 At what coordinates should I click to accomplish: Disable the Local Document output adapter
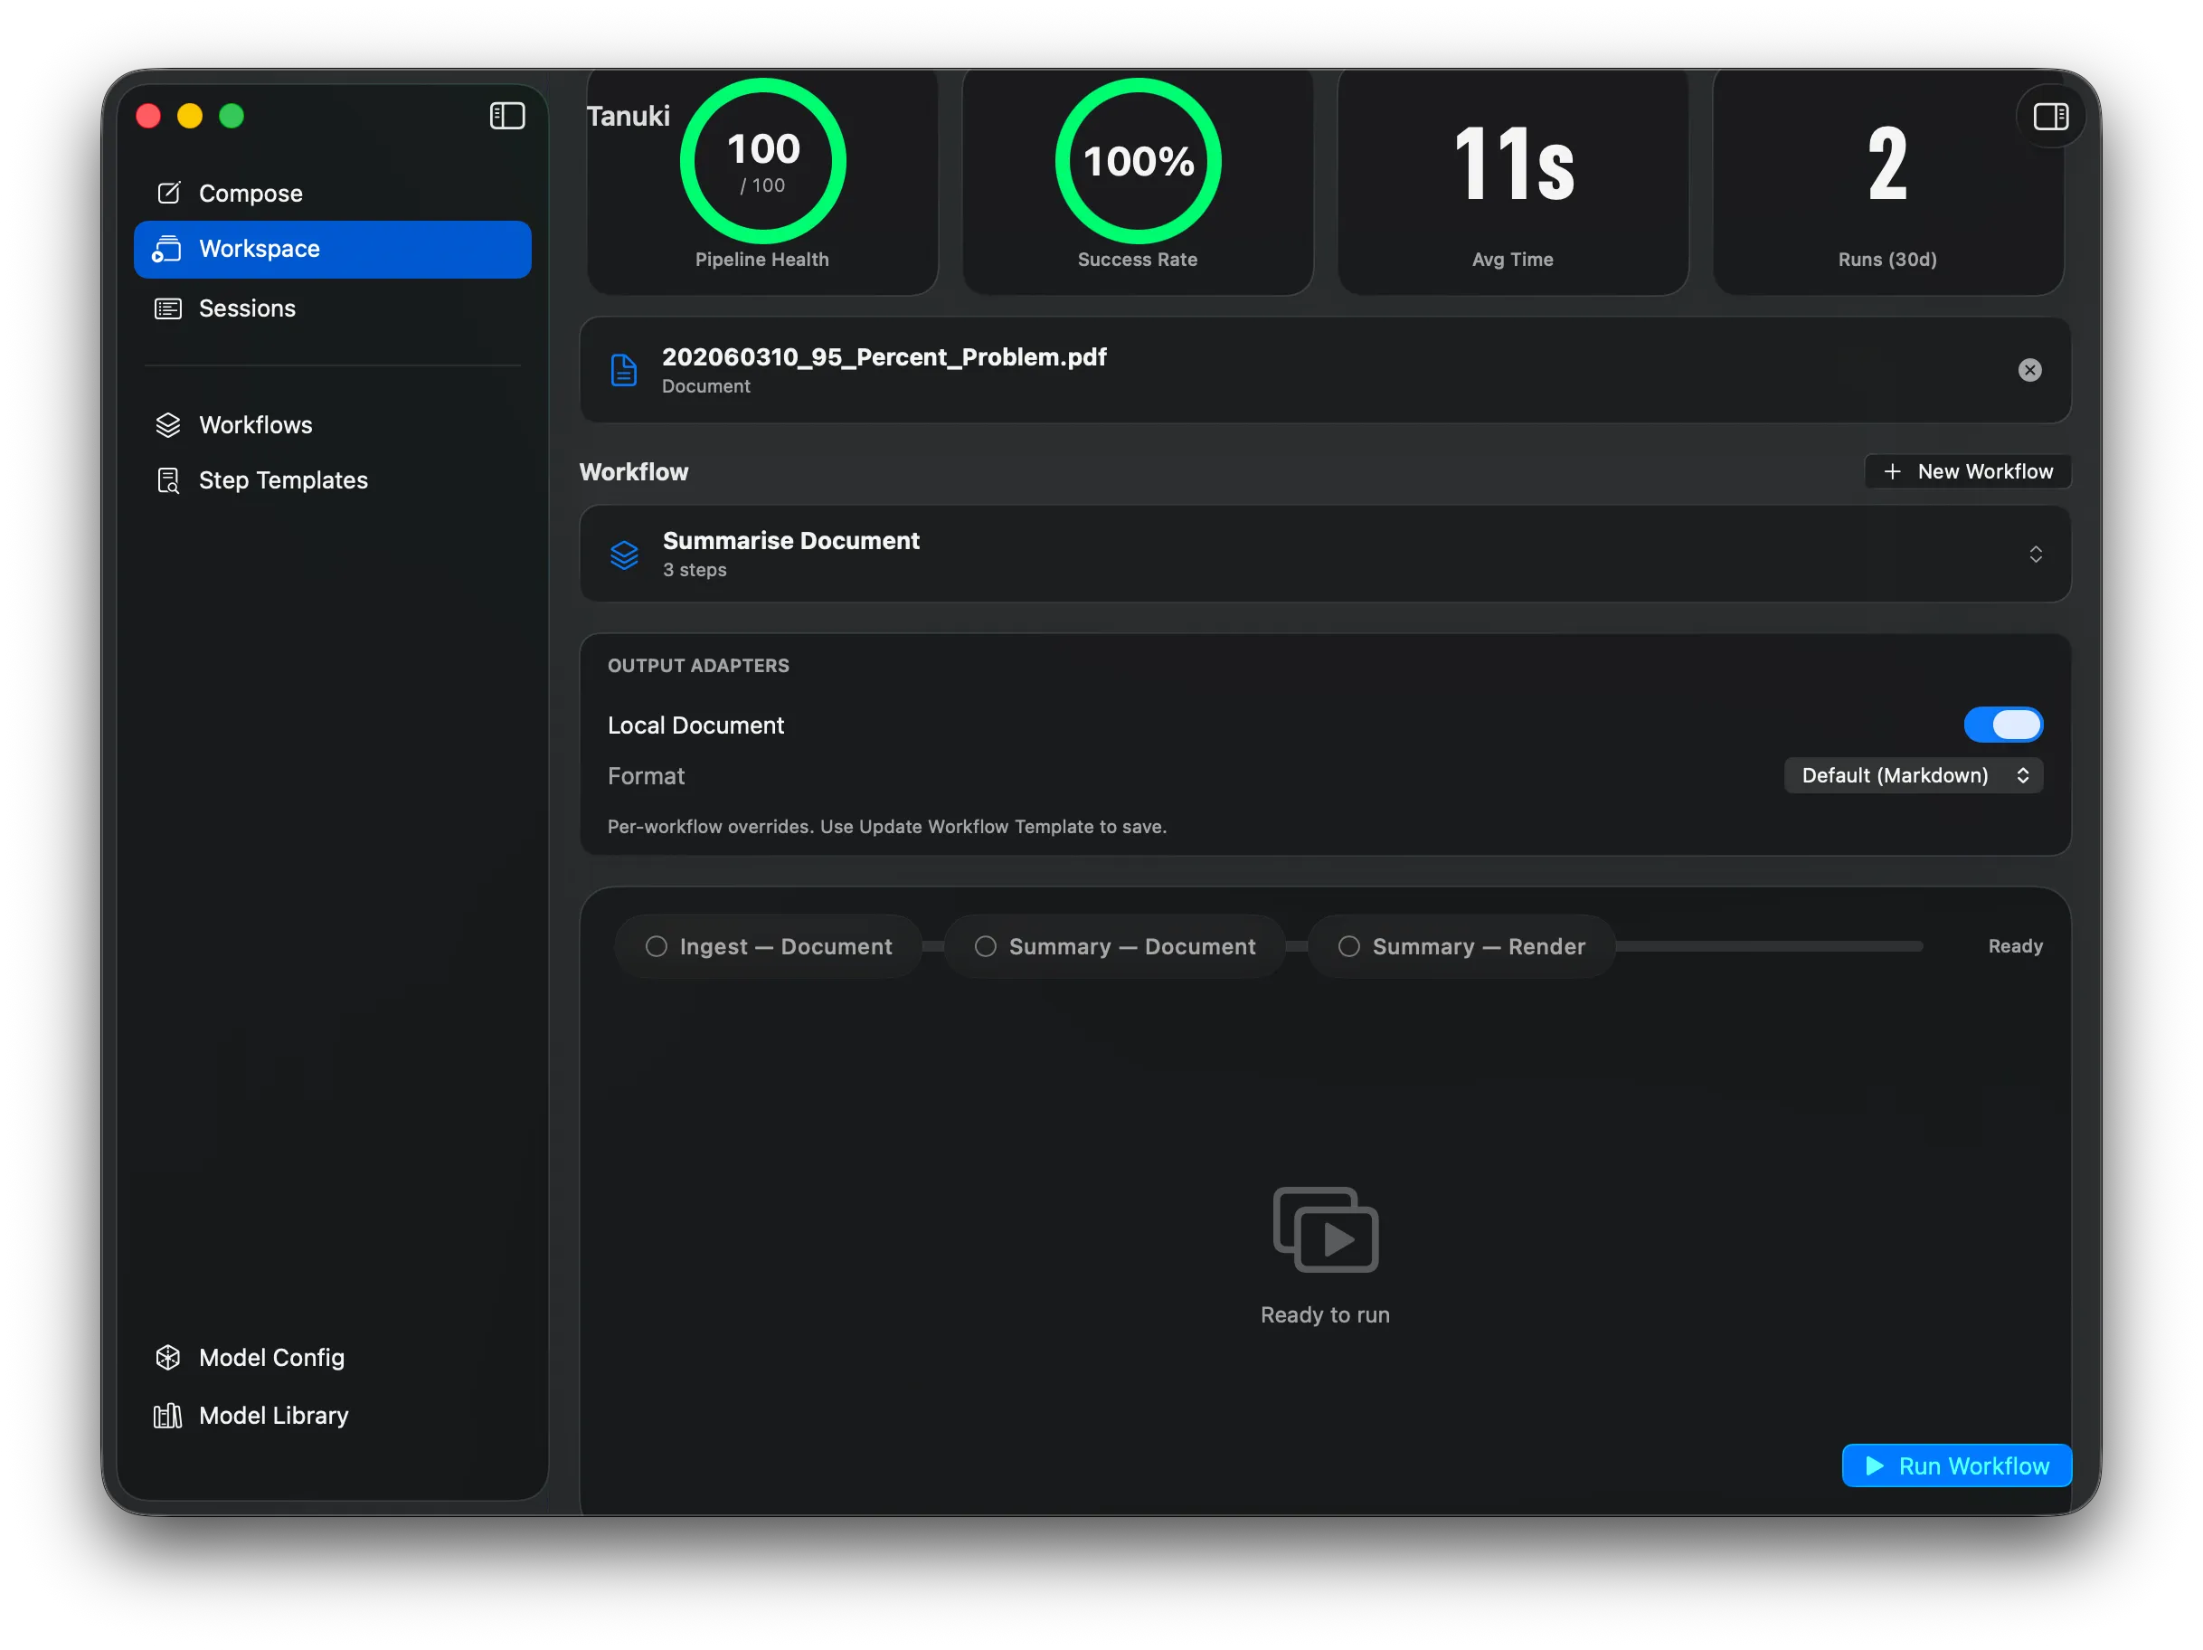2003,725
